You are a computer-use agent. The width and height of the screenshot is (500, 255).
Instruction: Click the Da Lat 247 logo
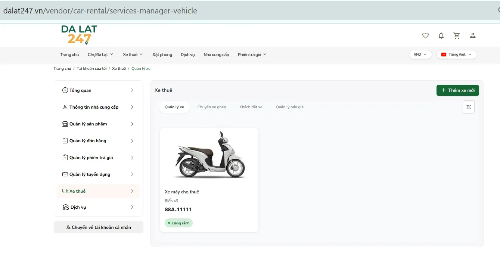[79, 35]
